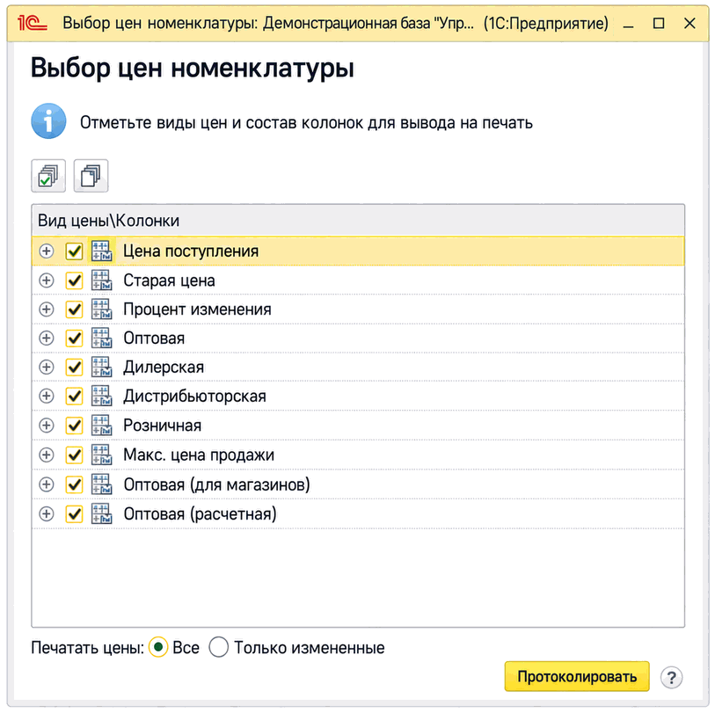Select the Цена поступления row text
This screenshot has height=713, width=715.
(191, 251)
